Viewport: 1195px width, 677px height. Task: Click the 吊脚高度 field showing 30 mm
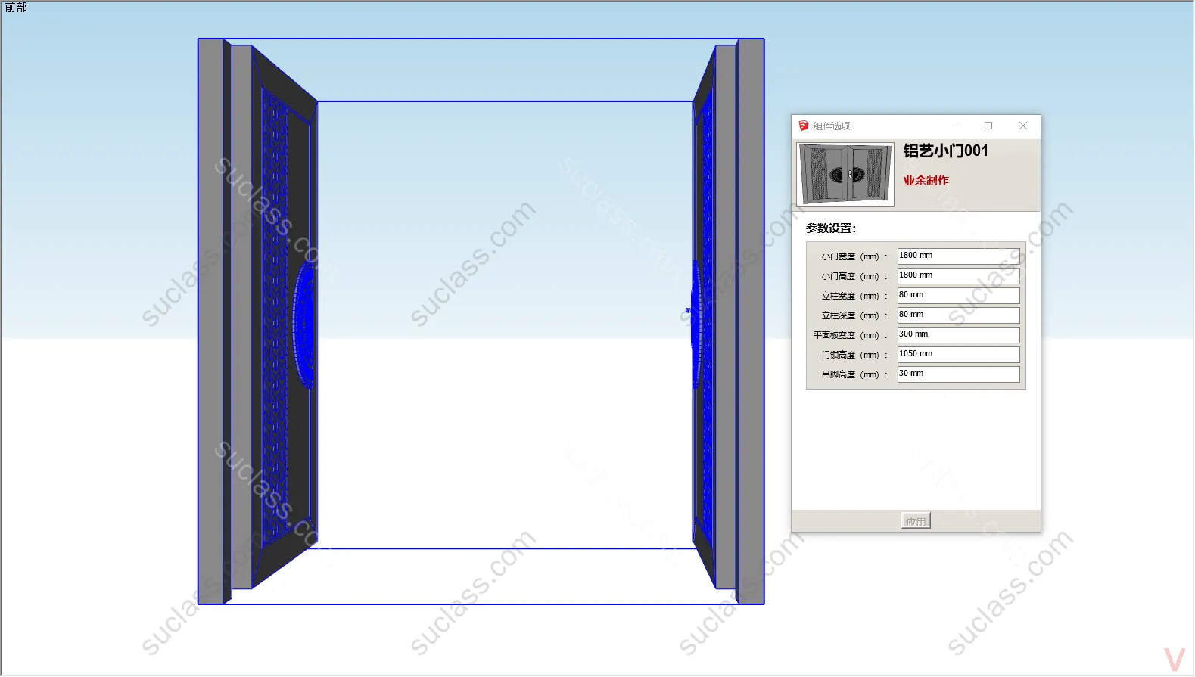pyautogui.click(x=958, y=374)
